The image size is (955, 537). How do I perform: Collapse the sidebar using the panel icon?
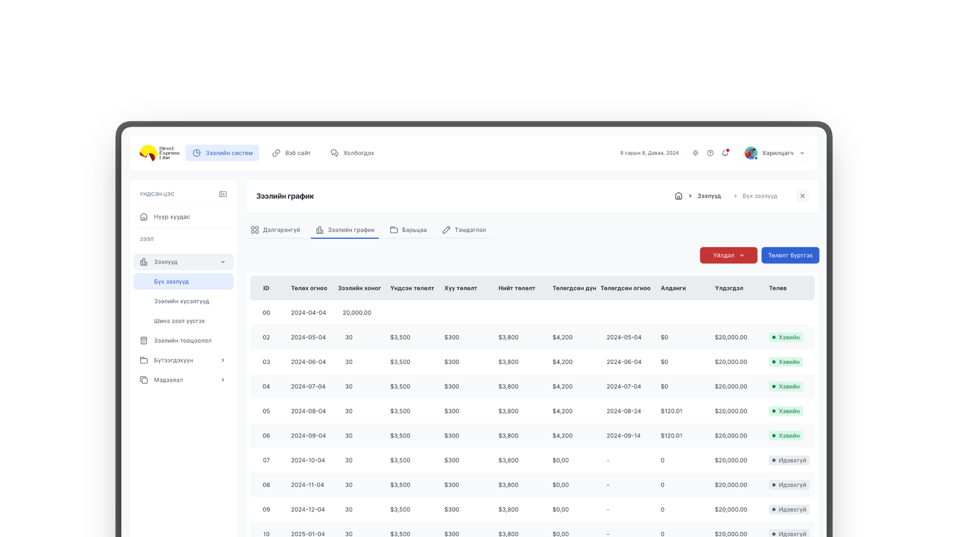(x=223, y=195)
